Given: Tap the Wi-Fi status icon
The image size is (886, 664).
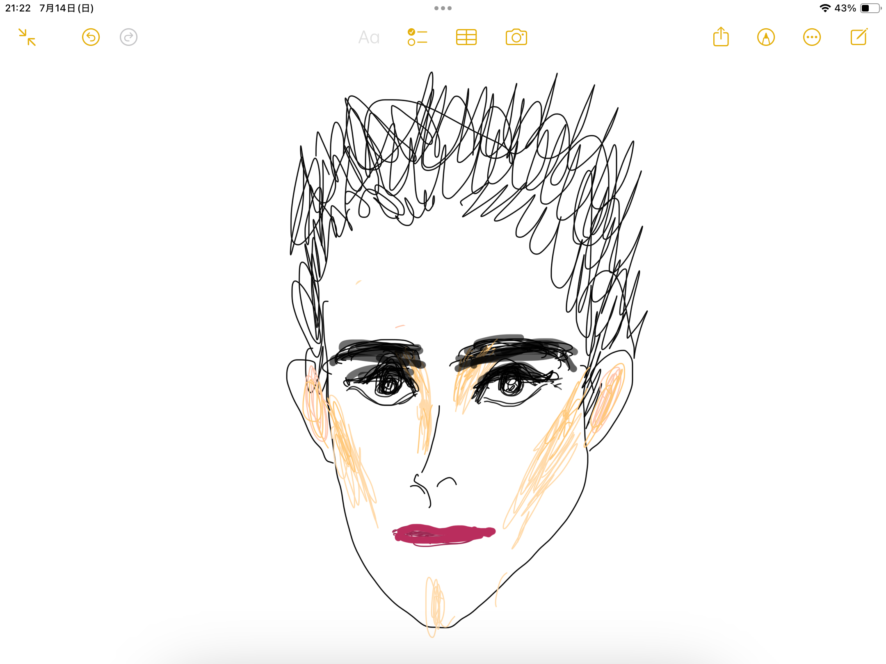Looking at the screenshot, I should [x=825, y=8].
